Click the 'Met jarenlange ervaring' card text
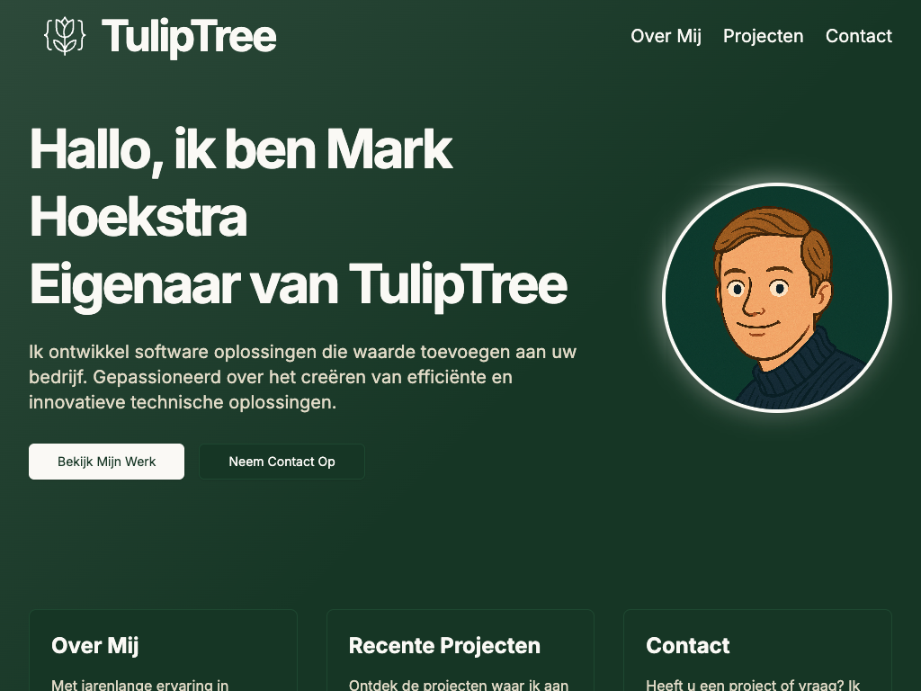This screenshot has height=691, width=921. (x=139, y=685)
